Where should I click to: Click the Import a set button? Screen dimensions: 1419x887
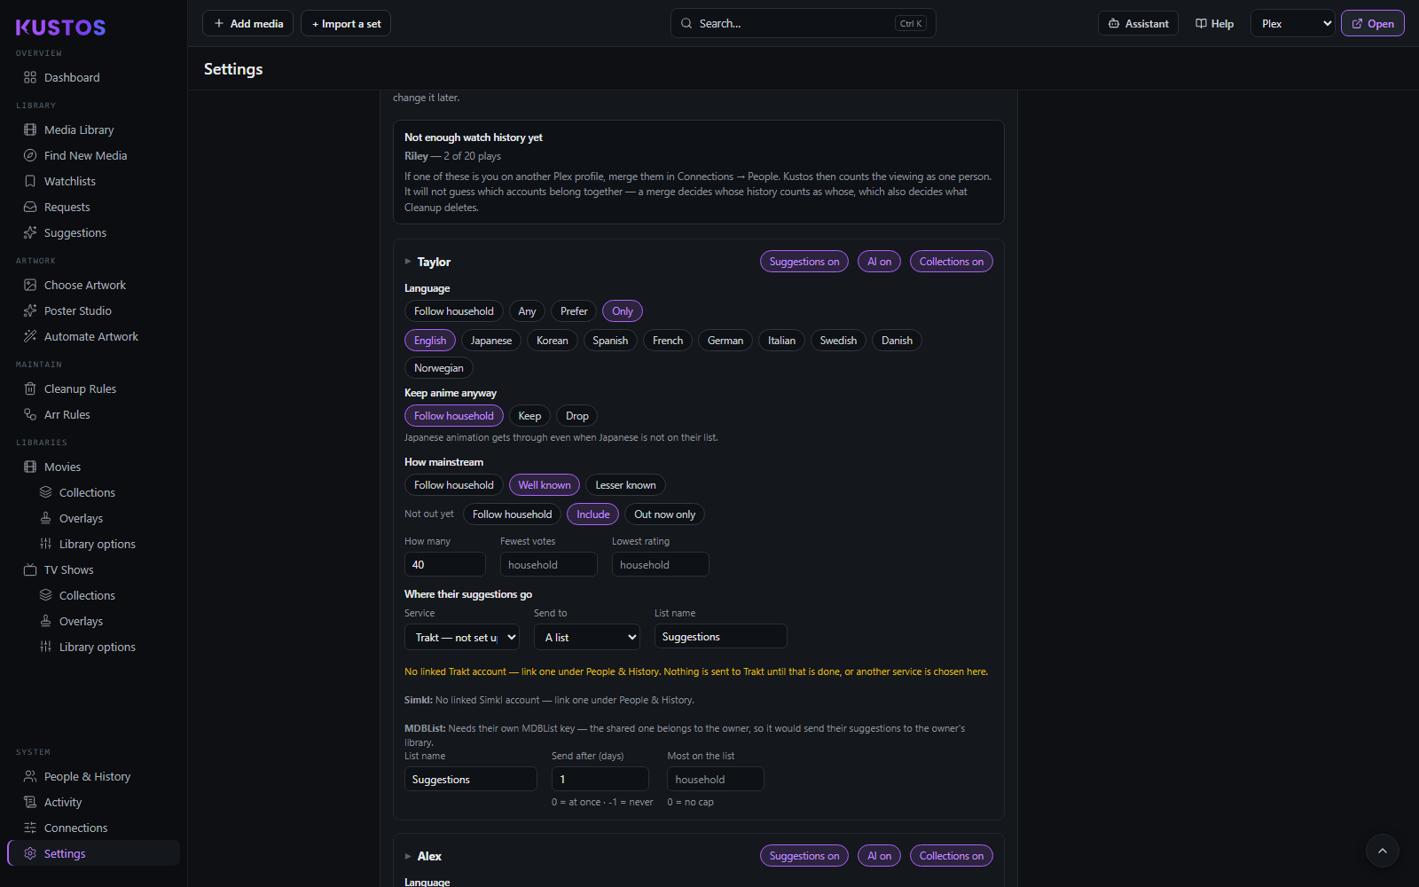(x=346, y=24)
